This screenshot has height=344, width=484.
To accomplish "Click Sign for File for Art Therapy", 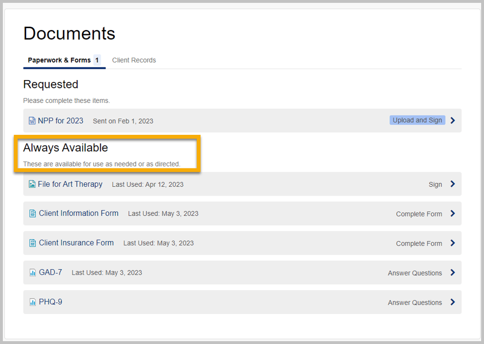I will click(436, 184).
